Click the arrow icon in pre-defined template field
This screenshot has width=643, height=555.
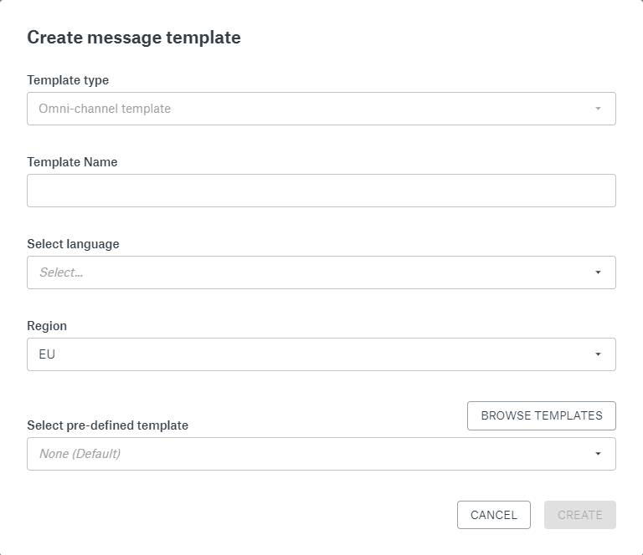point(598,454)
